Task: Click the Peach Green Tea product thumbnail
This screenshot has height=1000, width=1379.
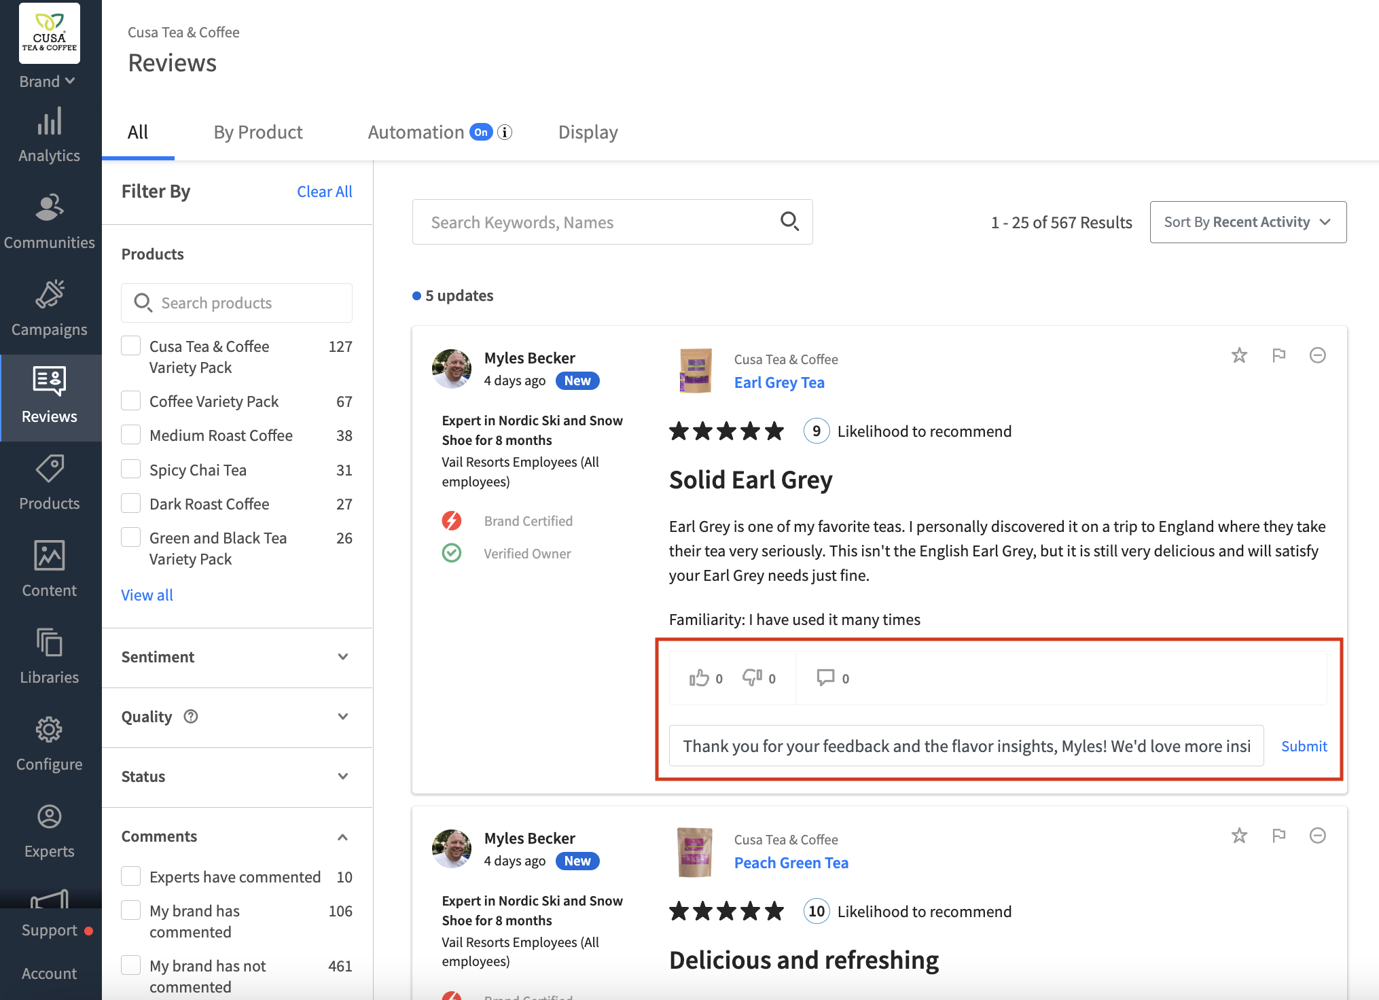Action: [696, 852]
